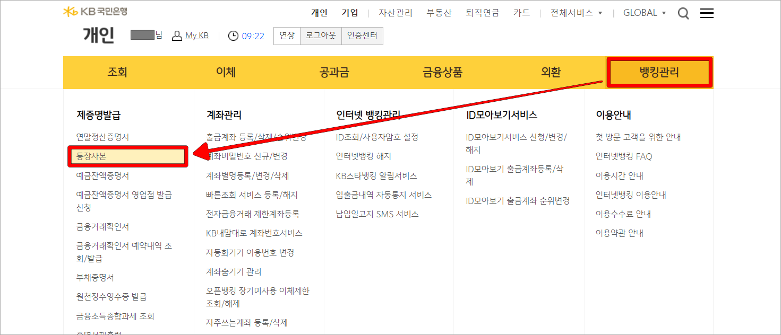Open the 뱅킹관리 main menu
The image size is (781, 335).
[x=659, y=73]
